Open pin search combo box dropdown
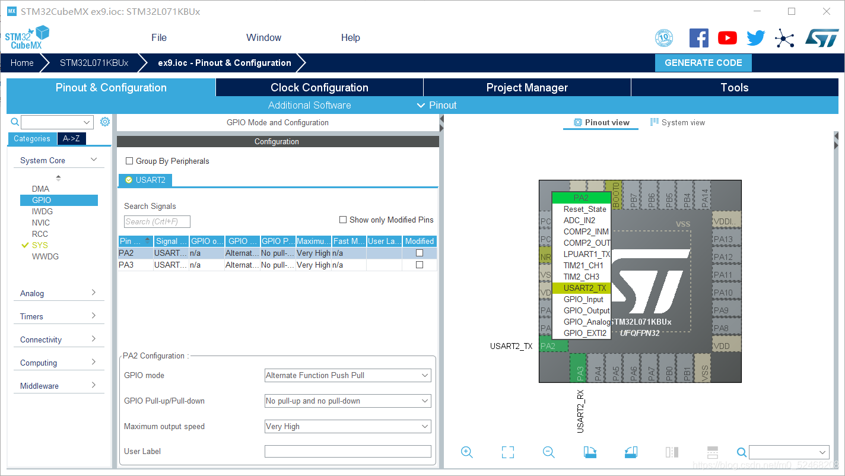Viewport: 845px width, 476px height. tap(822, 452)
